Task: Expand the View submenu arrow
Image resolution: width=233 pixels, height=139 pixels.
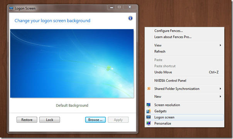Action: click(x=220, y=45)
